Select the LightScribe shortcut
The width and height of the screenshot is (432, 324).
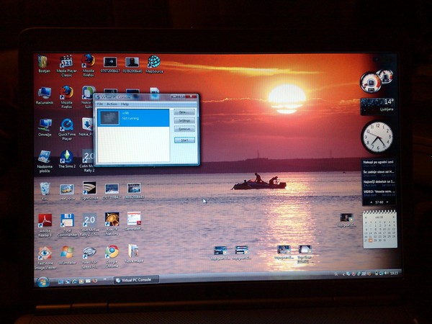89,191
